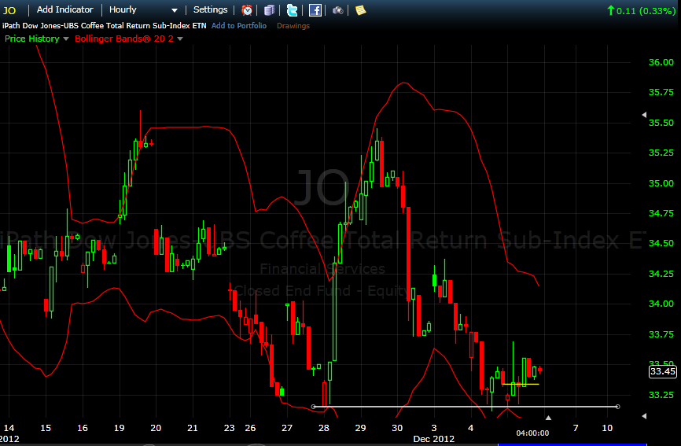The height and width of the screenshot is (446, 681).
Task: Select the right endpoint of the white horizontal line
Action: coord(617,407)
